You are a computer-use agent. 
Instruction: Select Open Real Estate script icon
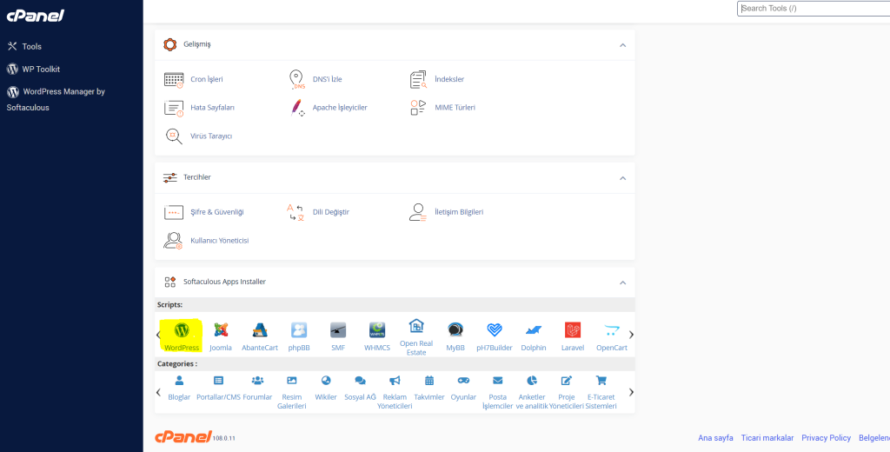[416, 326]
